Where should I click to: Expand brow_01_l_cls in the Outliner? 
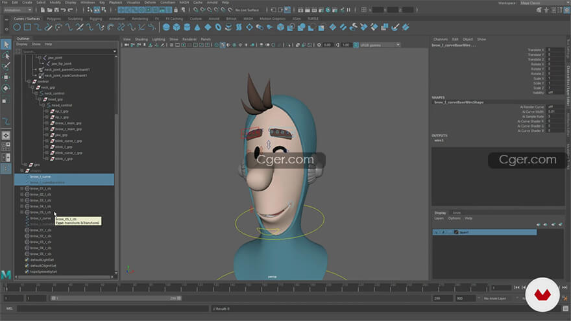click(x=22, y=189)
